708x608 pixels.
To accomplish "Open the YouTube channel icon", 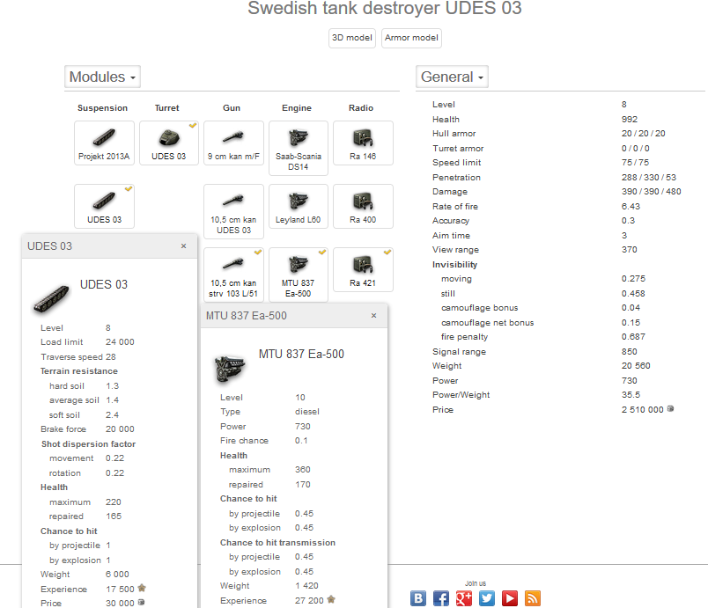I will coord(510,598).
